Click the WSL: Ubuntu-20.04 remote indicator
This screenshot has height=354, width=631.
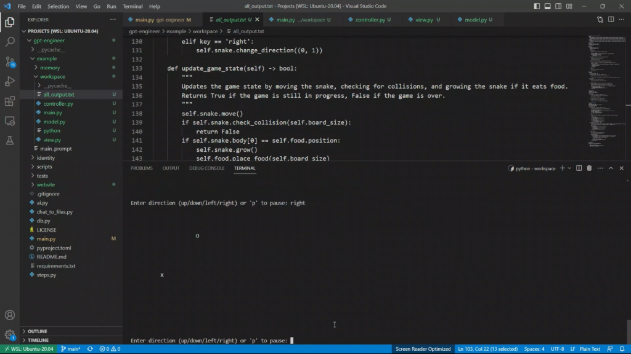pos(28,349)
